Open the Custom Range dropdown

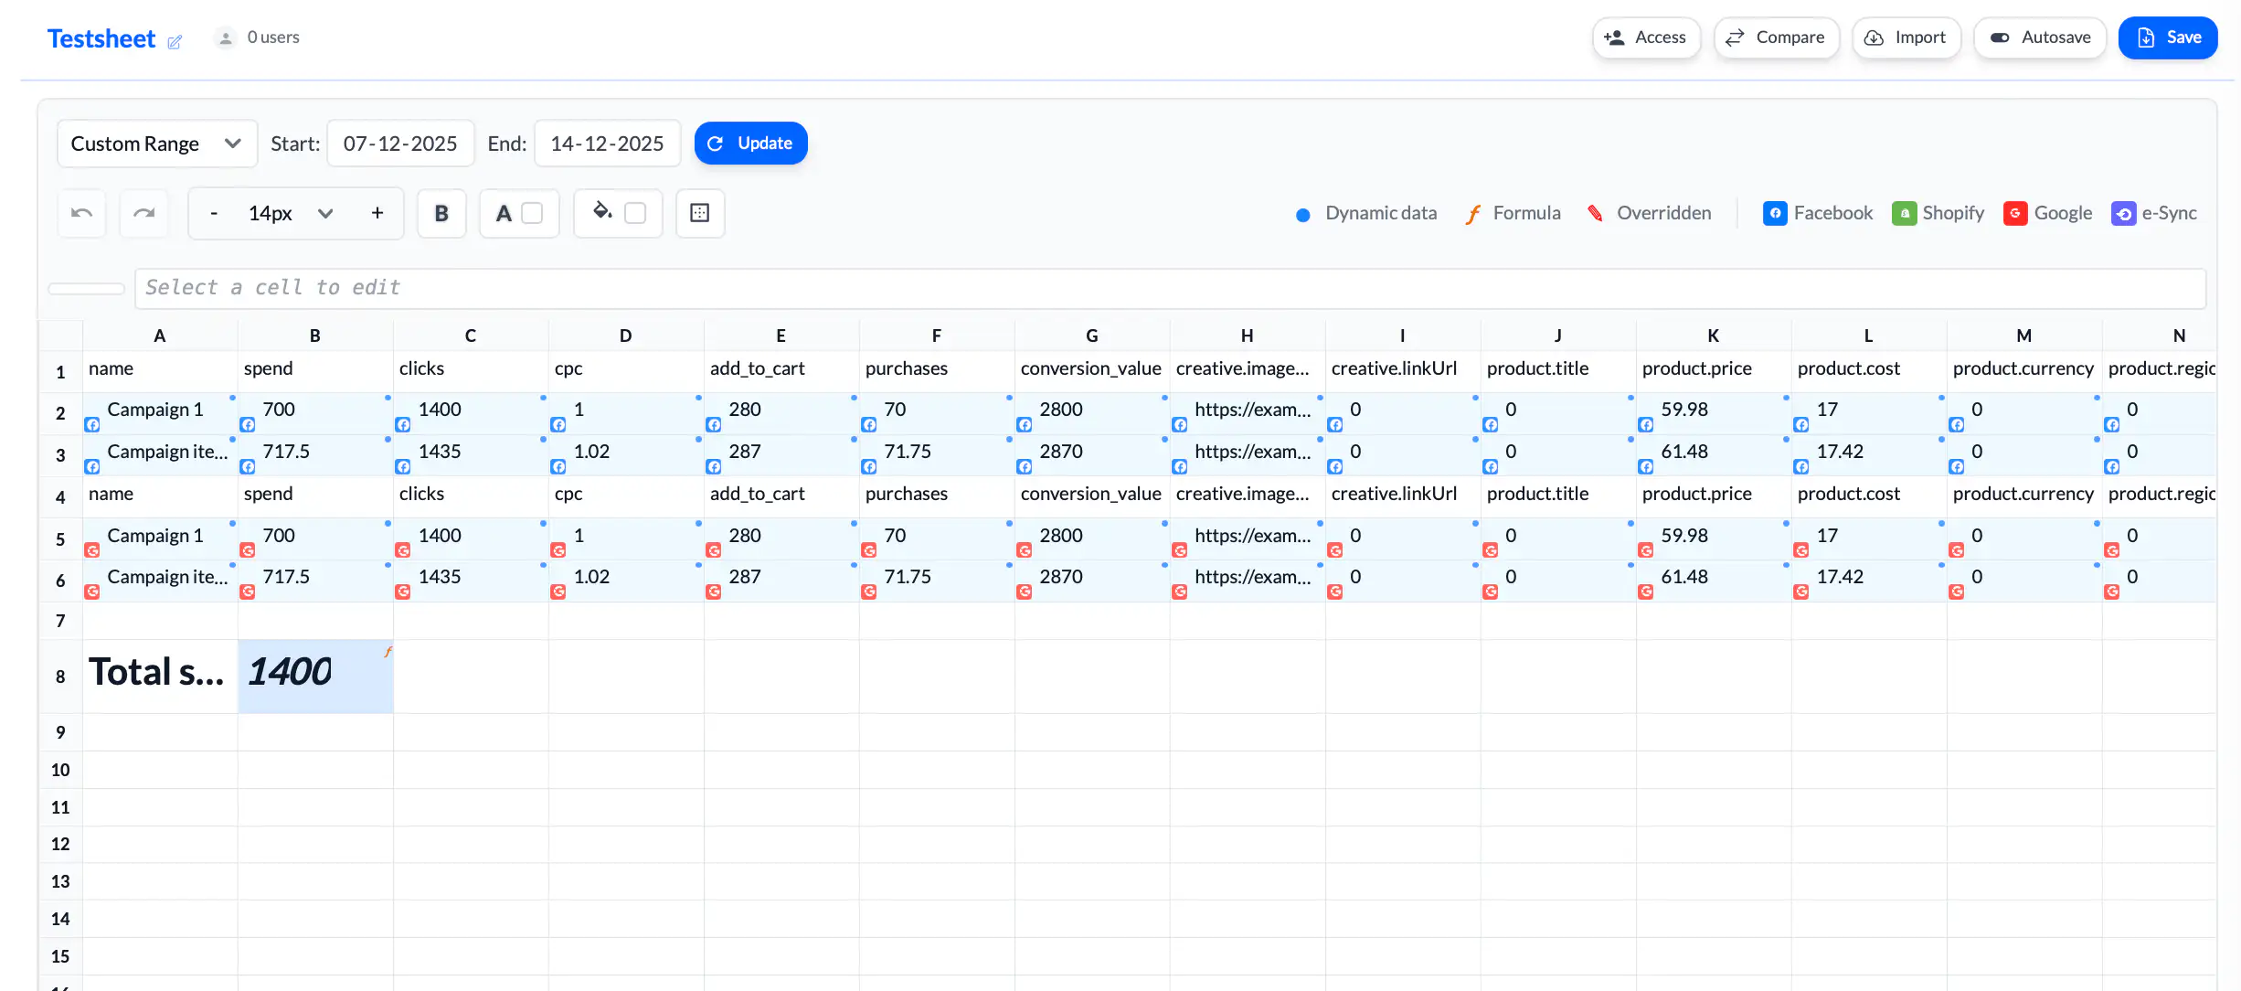click(x=156, y=144)
